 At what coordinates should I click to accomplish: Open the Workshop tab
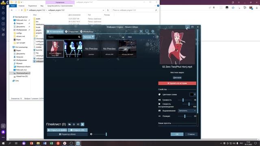click(x=87, y=32)
